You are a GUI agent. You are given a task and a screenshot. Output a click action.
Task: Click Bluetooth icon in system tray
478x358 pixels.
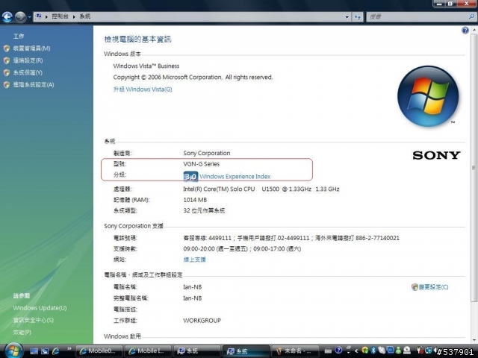373,351
